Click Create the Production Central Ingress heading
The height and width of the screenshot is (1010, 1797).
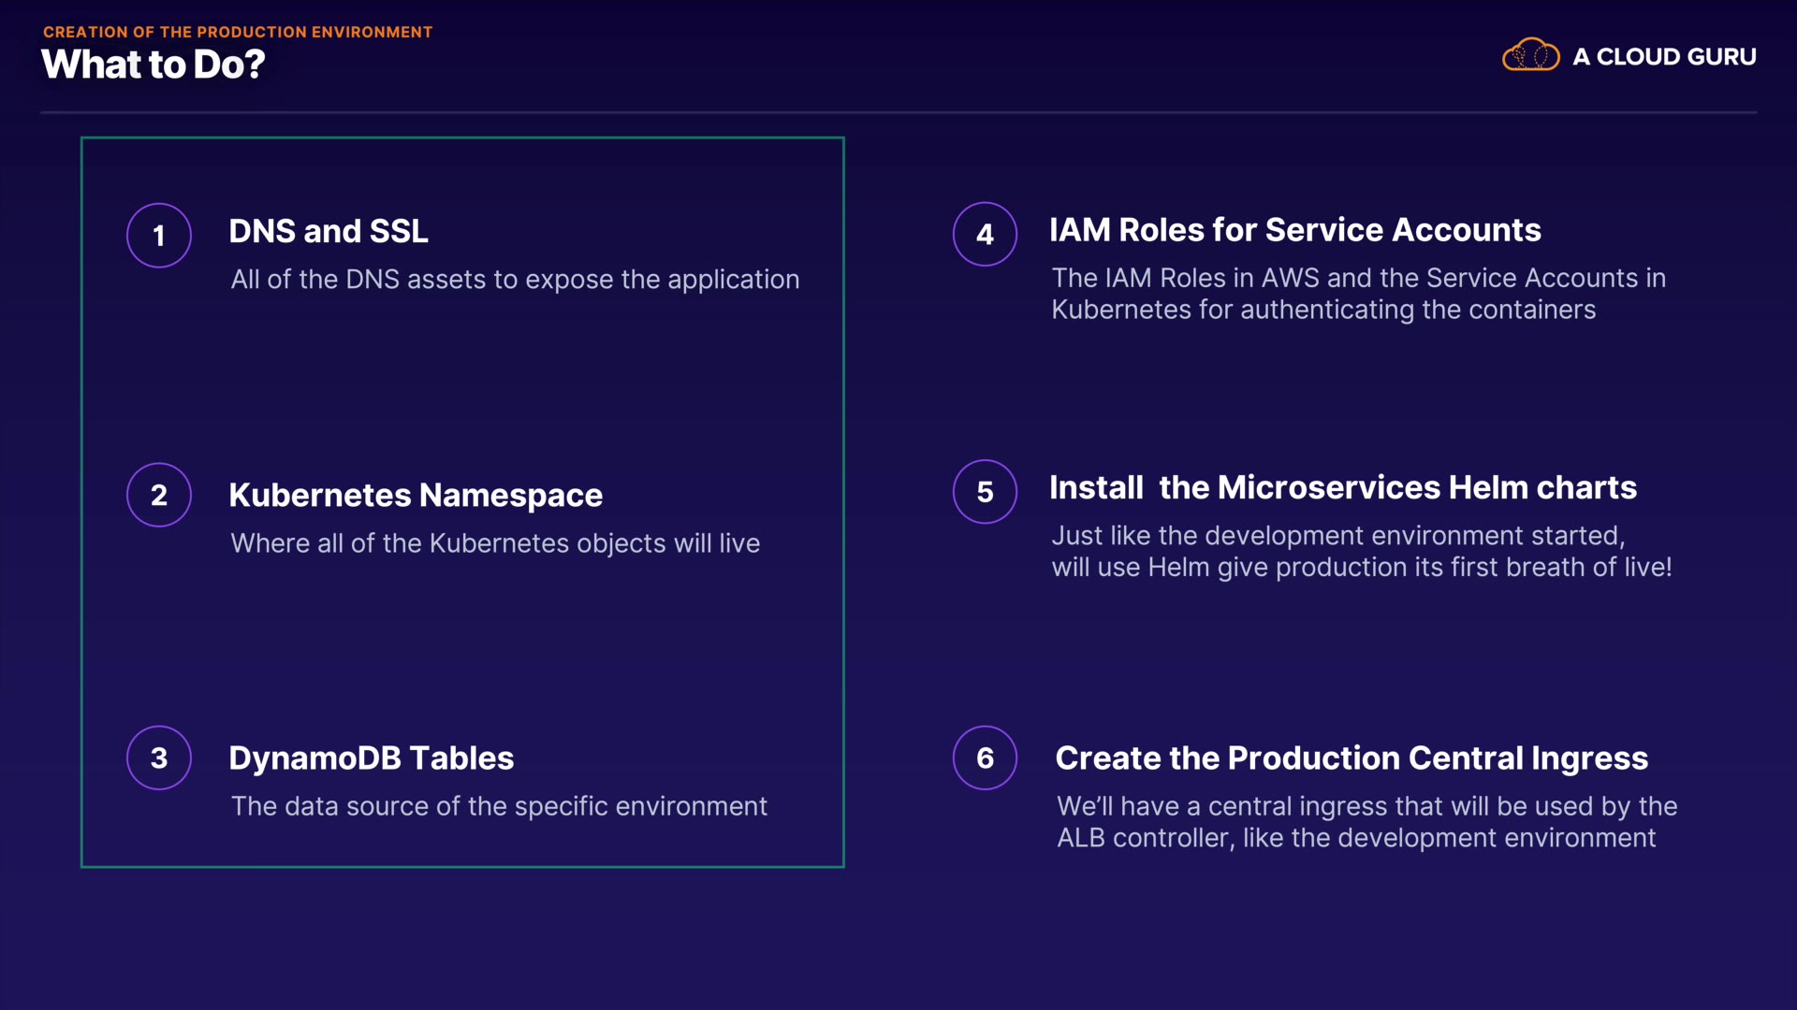(1351, 757)
